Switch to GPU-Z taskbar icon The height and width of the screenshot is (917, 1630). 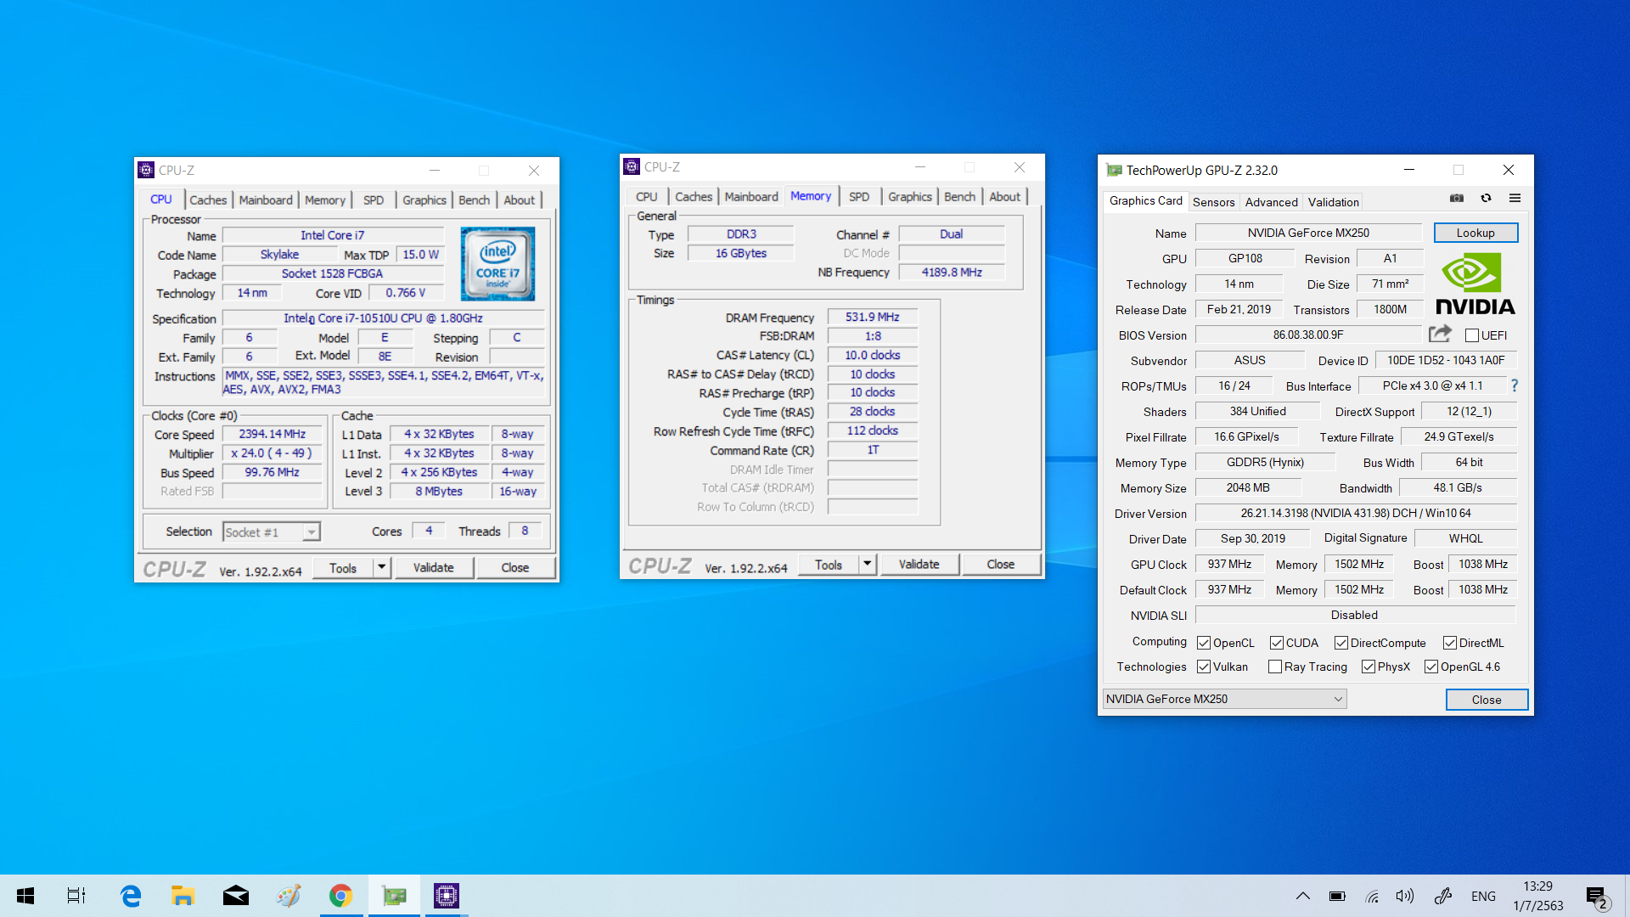[x=394, y=896]
